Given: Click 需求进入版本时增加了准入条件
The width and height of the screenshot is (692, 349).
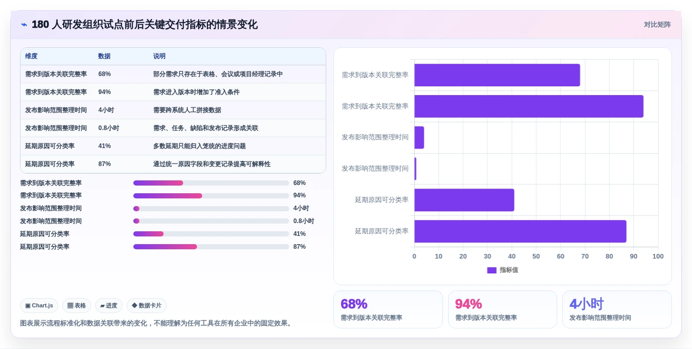Looking at the screenshot, I should tap(197, 92).
